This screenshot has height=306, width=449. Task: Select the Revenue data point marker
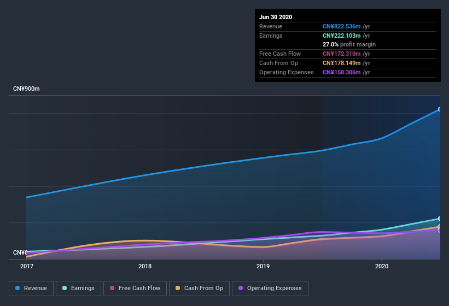coord(440,109)
